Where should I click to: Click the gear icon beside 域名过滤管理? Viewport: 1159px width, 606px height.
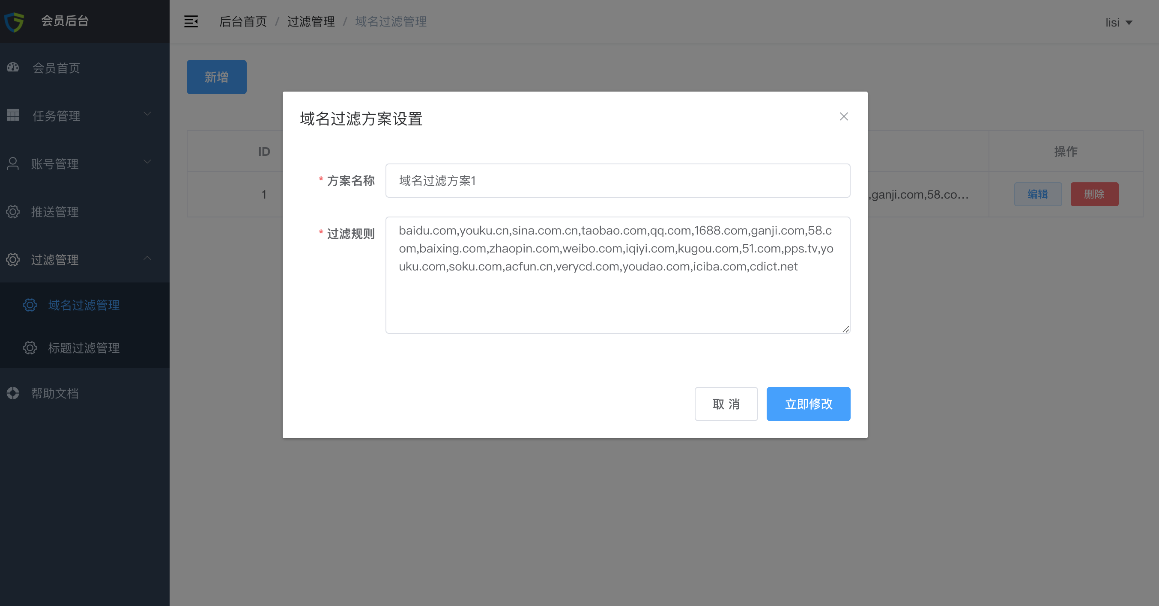(x=30, y=305)
